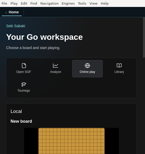Open the Edit menu
This screenshot has width=145, height=154.
click(24, 3)
